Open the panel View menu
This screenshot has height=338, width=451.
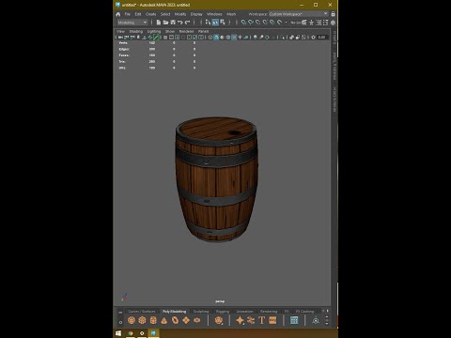pos(120,31)
